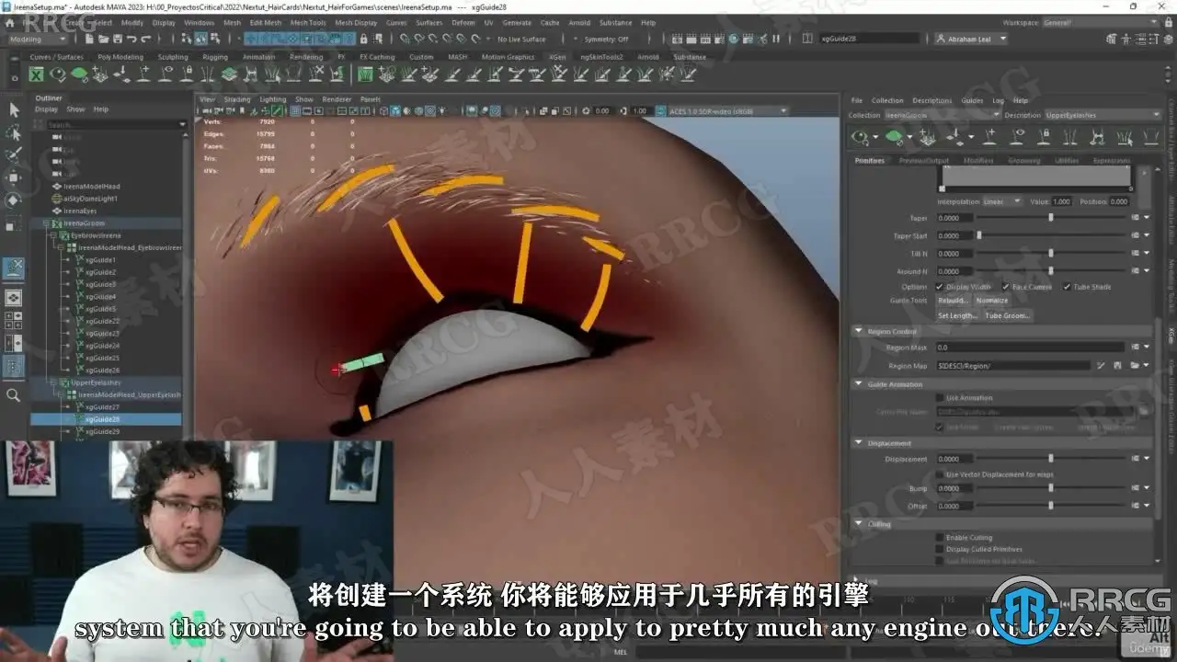Viewport: 1177px width, 662px height.
Task: Click the search magnifier icon in left toolbox
Action: (x=14, y=395)
